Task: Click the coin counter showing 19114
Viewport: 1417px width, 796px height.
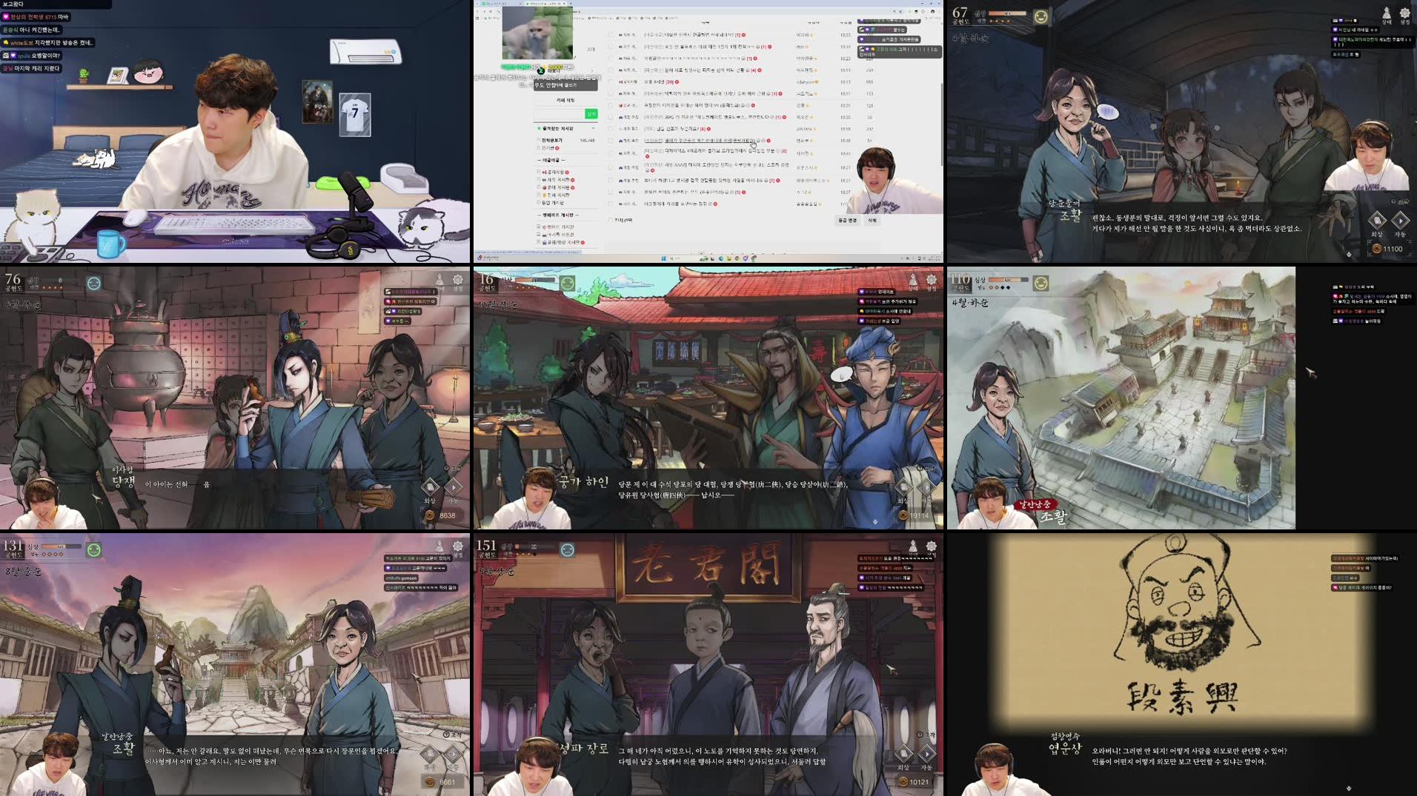Action: (914, 515)
